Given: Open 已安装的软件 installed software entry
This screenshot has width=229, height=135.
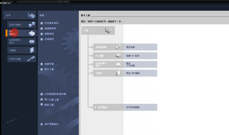Looking at the screenshot, I should [55, 94].
